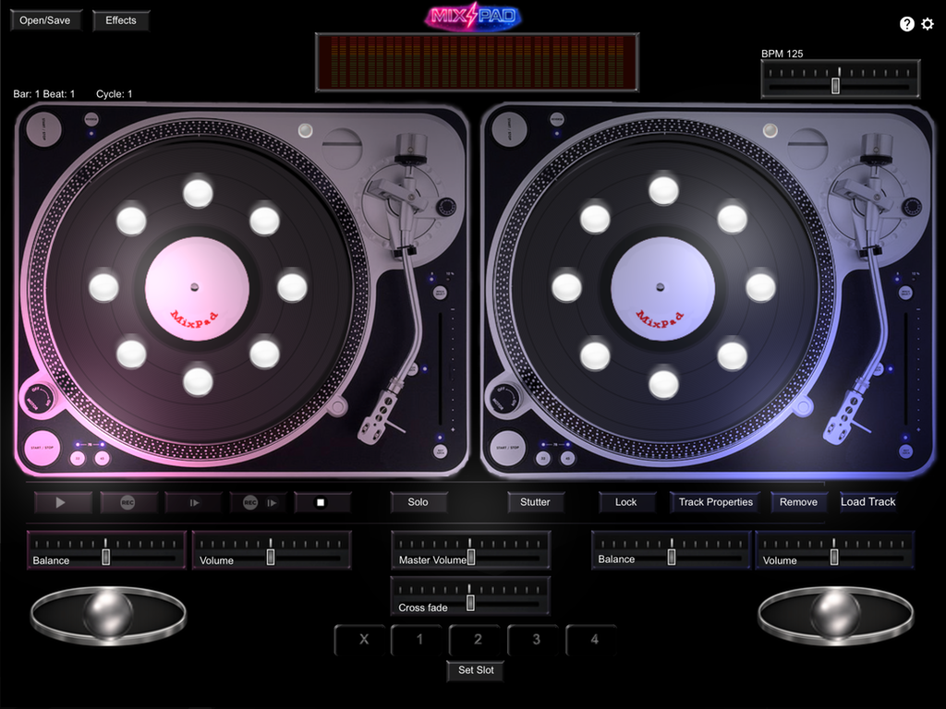Click the left deck Volume slider
Viewport: 946px width, 709px height.
click(x=272, y=550)
